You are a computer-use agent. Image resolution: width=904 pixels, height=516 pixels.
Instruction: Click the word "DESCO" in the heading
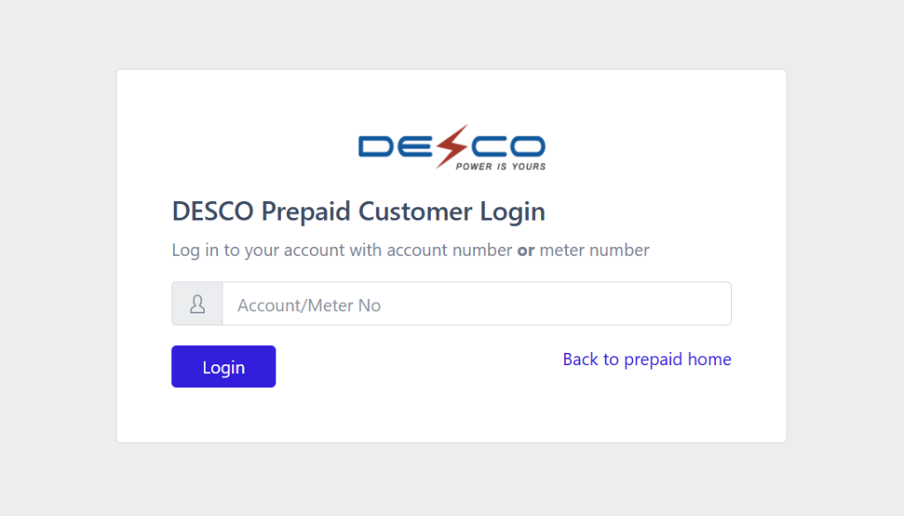215,212
